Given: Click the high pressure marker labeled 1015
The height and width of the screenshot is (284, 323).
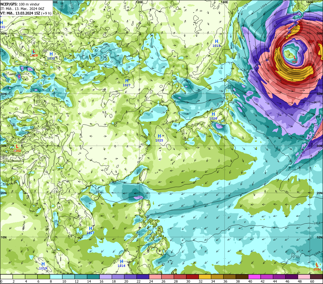Looking at the screenshot, I should pos(216,44).
